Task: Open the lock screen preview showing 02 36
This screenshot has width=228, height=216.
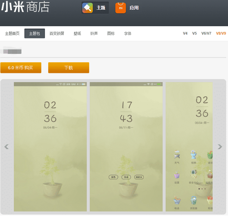Action: pyautogui.click(x=50, y=147)
